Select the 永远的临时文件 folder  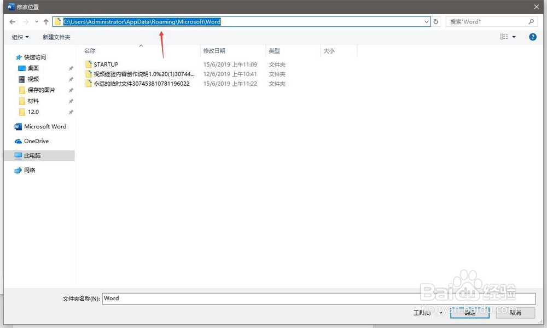[x=142, y=84]
